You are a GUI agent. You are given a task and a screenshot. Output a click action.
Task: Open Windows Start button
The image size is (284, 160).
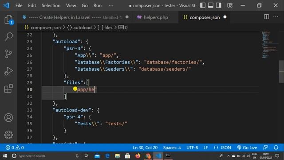(x=5, y=156)
